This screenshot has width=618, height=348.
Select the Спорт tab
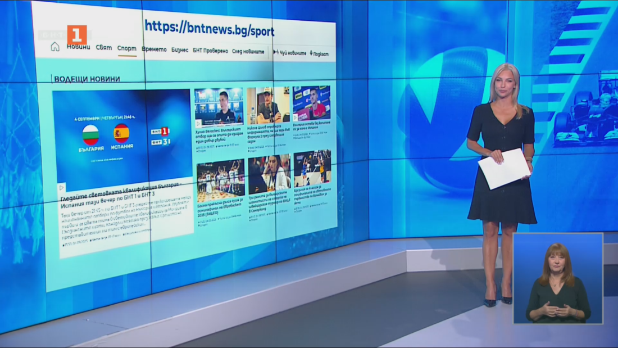pyautogui.click(x=126, y=48)
